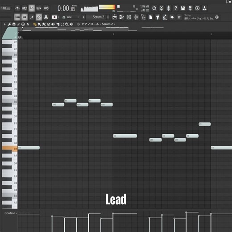Toggle multi-link to controllers chain icon
Image resolution: width=232 pixels, height=232 pixels.
39,17
